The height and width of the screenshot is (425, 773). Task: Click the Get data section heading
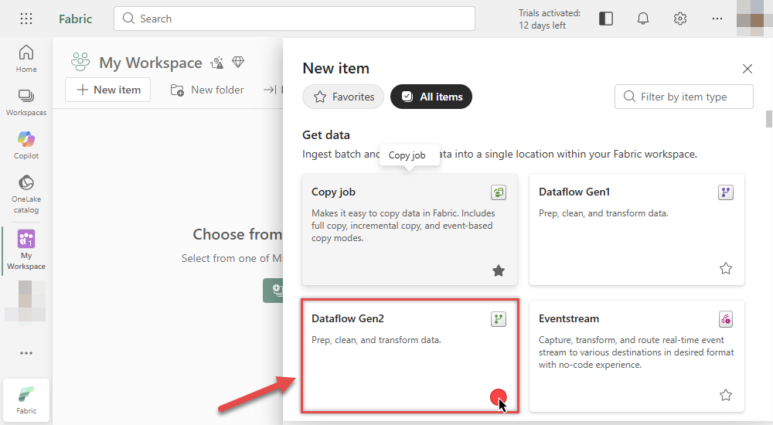pyautogui.click(x=326, y=135)
